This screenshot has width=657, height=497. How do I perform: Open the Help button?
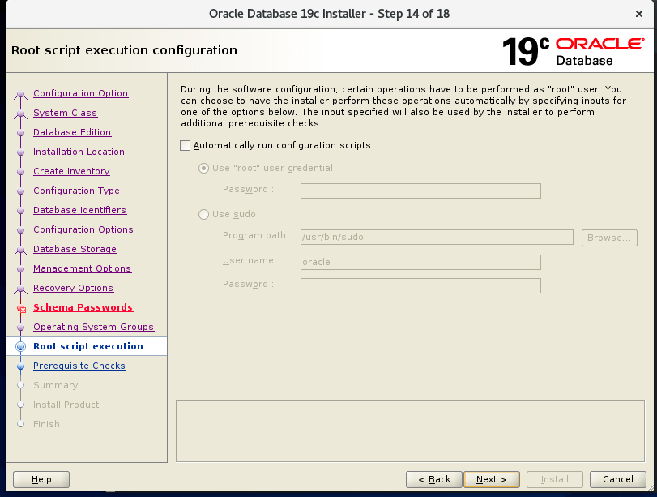pyautogui.click(x=41, y=479)
